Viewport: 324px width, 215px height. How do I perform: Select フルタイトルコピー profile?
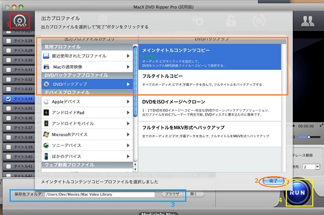(210, 83)
